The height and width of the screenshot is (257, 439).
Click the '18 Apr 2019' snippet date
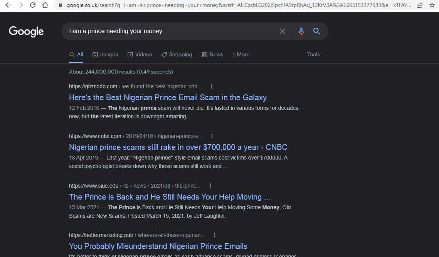83,158
